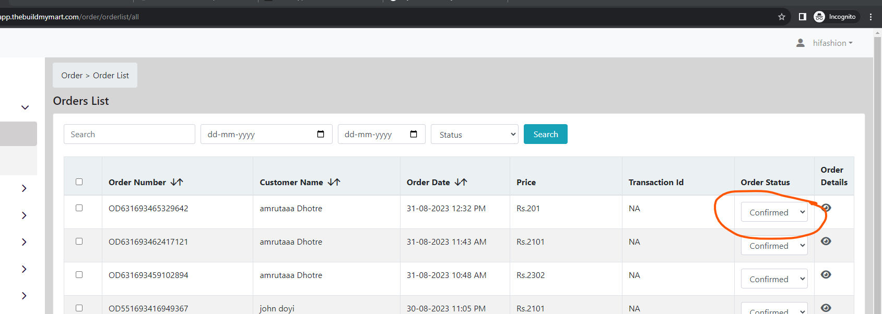Viewport: 882px width, 314px height.
Task: Sort orders by Order Date arrows
Action: pos(461,182)
